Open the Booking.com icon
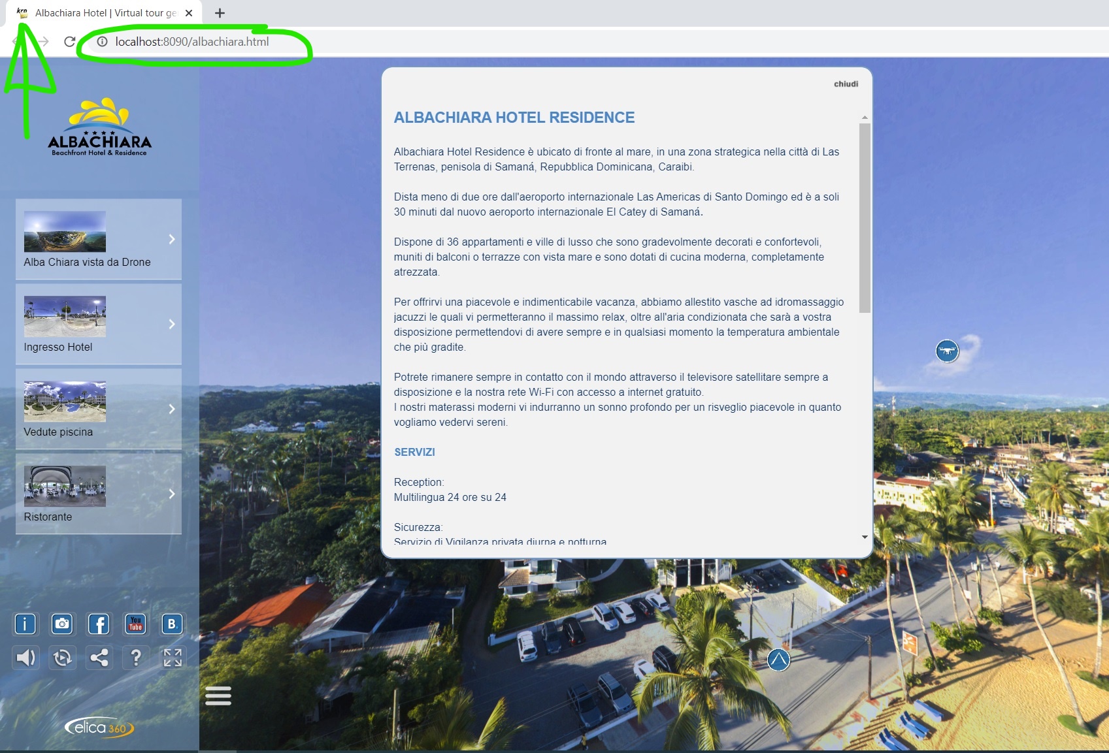The image size is (1109, 753). click(172, 624)
